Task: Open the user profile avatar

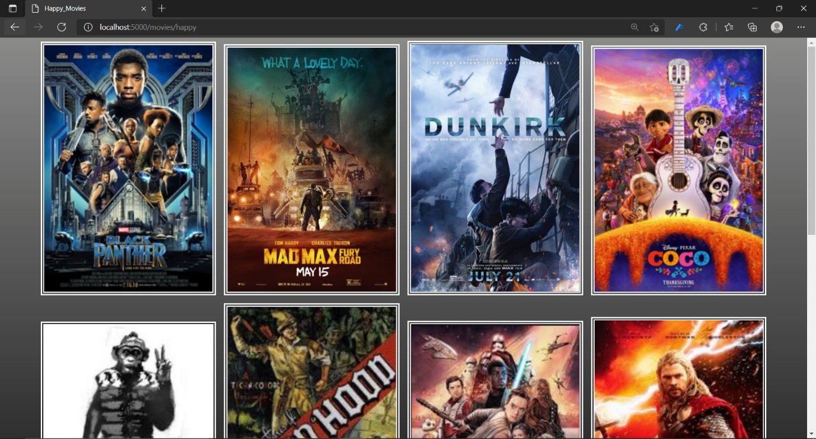Action: [776, 27]
